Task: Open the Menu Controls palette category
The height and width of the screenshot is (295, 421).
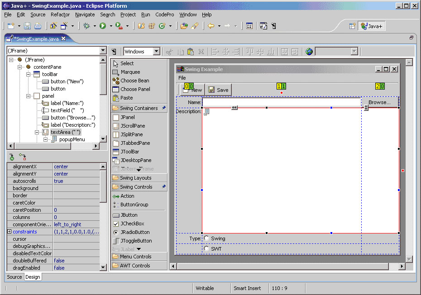Action: pos(139,257)
